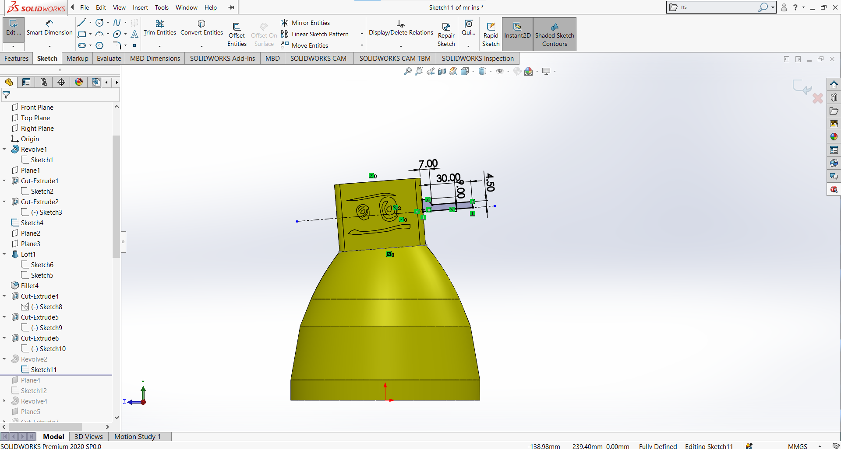Open Exit Sketch dropdown arrow
The image size is (841, 449).
pos(13,46)
